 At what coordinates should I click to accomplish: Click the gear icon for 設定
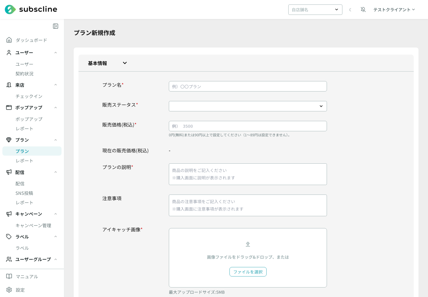[9, 290]
